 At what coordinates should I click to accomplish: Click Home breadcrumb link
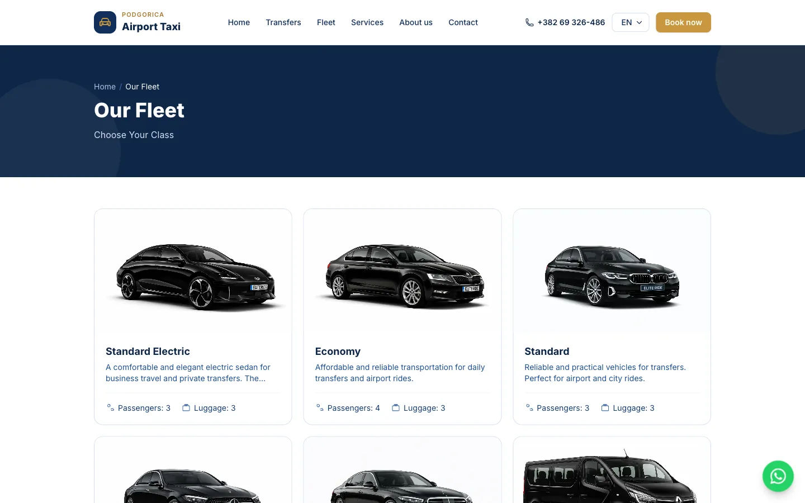tap(105, 87)
